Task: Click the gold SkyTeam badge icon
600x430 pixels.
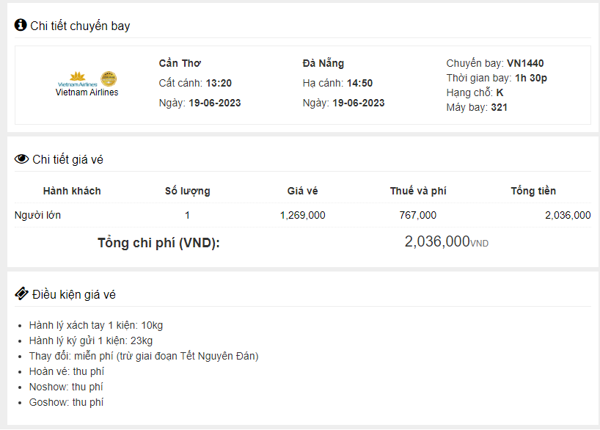Action: click(x=109, y=79)
